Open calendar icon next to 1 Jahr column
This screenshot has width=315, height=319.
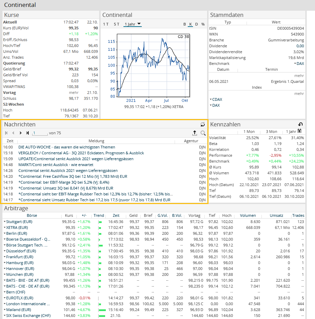point(299,131)
